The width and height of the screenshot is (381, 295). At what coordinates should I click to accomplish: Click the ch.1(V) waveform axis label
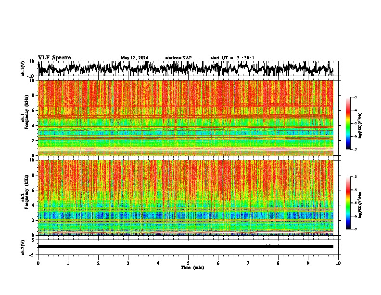point(23,68)
